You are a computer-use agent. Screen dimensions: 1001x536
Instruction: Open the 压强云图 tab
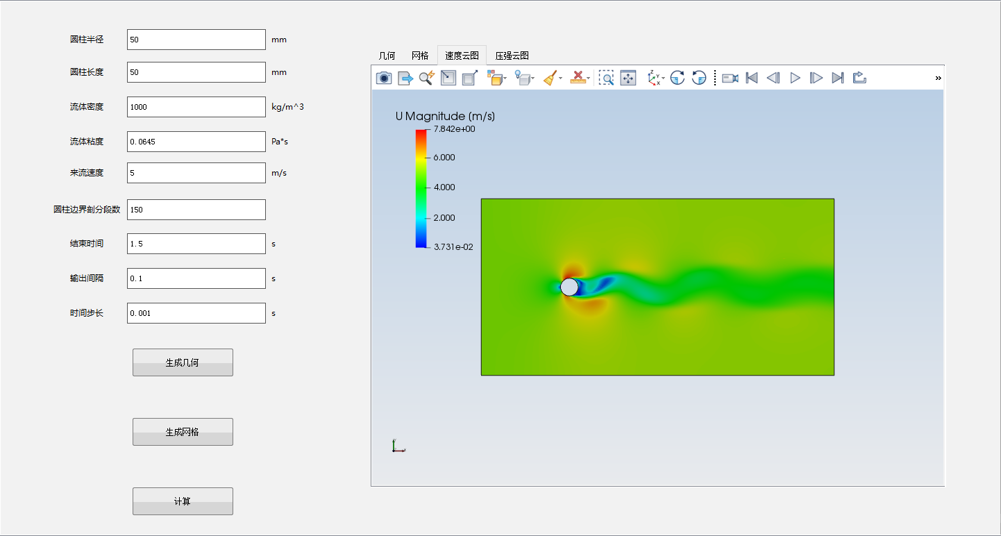[x=512, y=56]
